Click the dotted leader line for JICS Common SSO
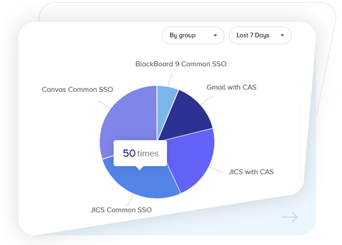The width and height of the screenshot is (342, 245). (130, 200)
